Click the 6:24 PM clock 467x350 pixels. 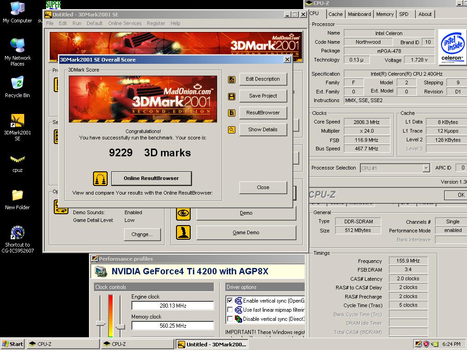[x=451, y=344]
